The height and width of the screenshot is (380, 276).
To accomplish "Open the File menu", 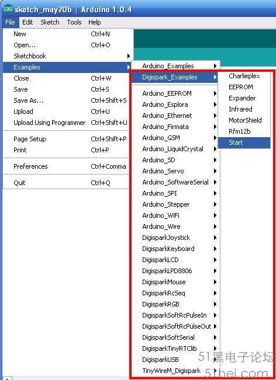I will tap(10, 22).
